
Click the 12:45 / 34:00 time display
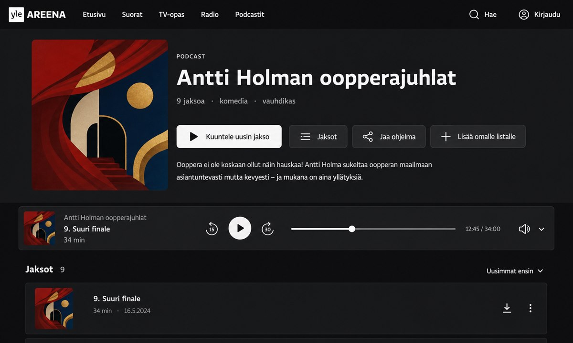(x=483, y=229)
